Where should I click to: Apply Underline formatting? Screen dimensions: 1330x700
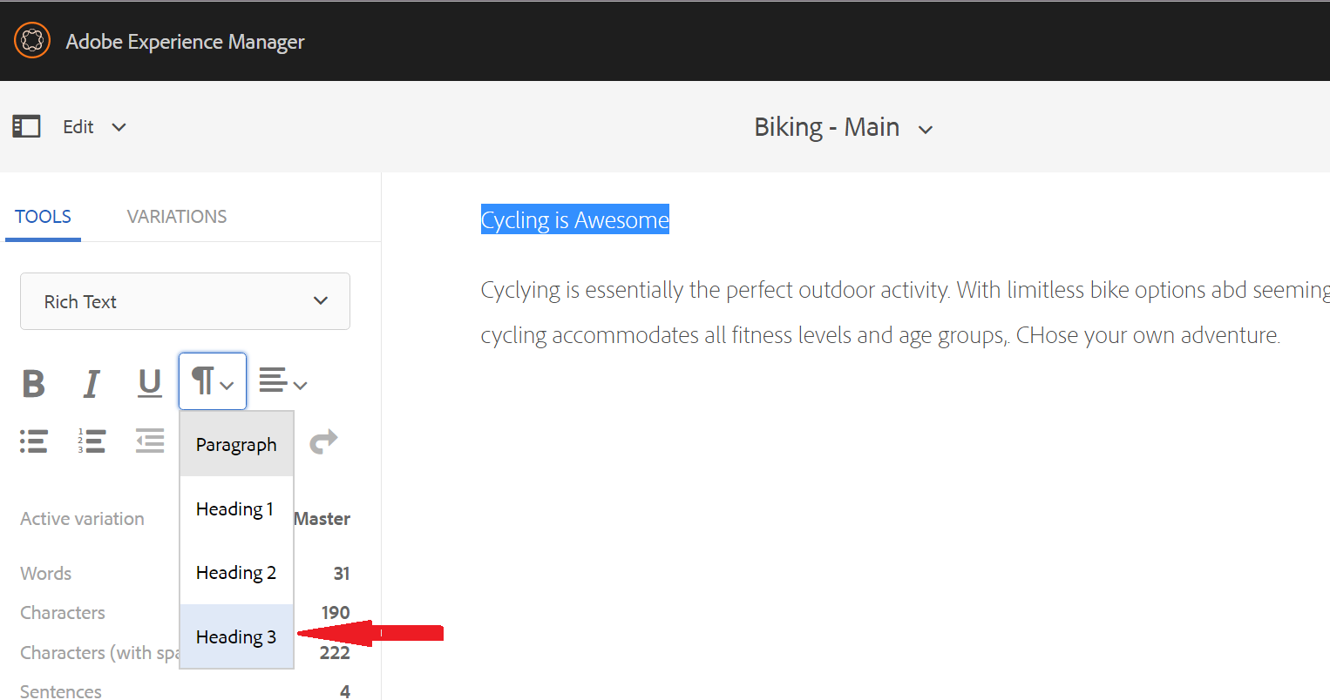150,383
